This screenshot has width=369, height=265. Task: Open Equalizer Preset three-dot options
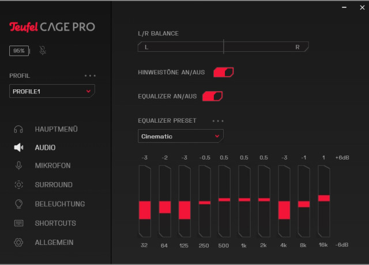pos(217,121)
